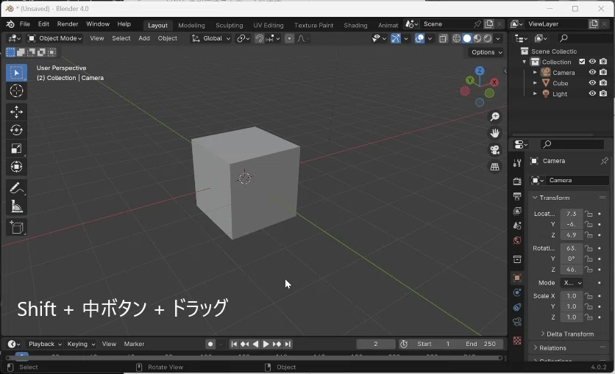The image size is (615, 374).
Task: Choose the Measure tool
Action: point(16,206)
